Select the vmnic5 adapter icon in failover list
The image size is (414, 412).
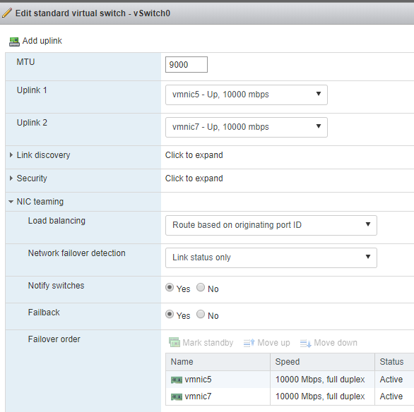tap(177, 380)
